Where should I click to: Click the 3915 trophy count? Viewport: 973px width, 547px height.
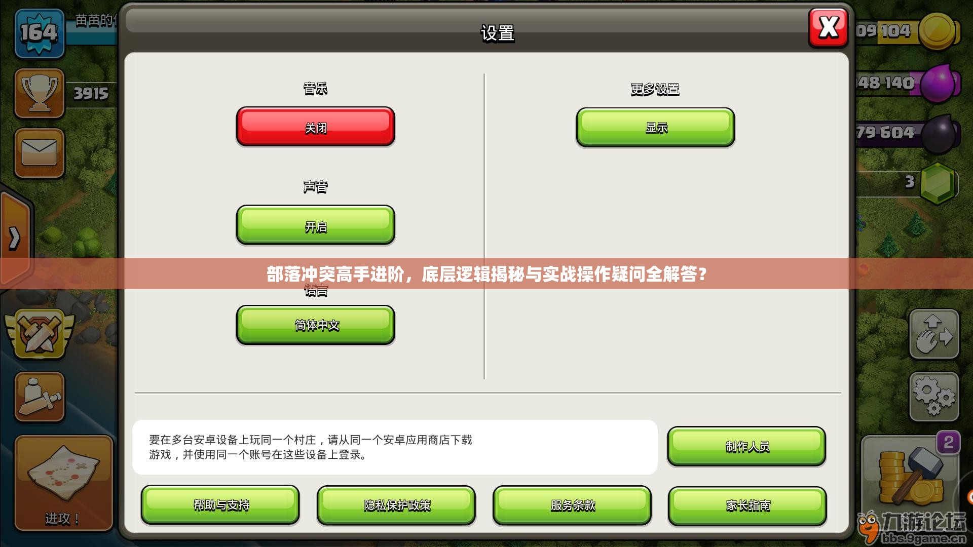[91, 94]
